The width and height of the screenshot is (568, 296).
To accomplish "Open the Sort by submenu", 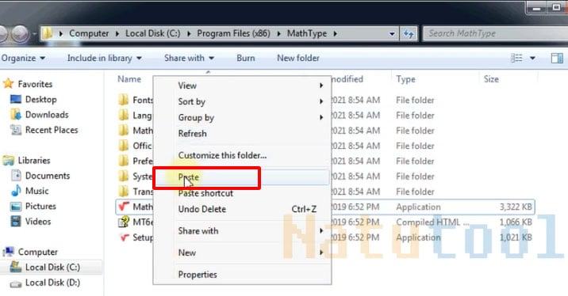I will [242, 101].
